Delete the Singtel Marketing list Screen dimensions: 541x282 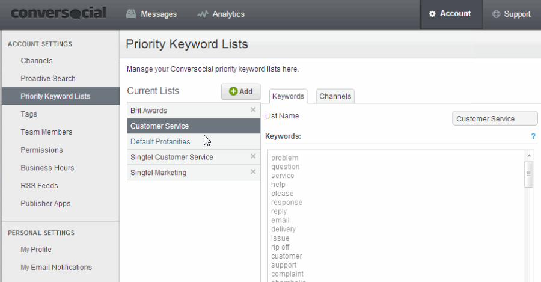253,171
